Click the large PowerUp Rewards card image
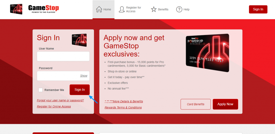Image resolution: width=275 pixels, height=134 pixels. click(x=208, y=53)
